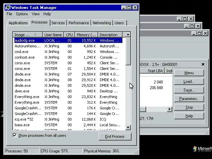
Task: Select the Processes tab
Action: tap(39, 22)
